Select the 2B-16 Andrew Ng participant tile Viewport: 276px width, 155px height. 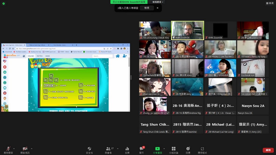tap(188, 106)
